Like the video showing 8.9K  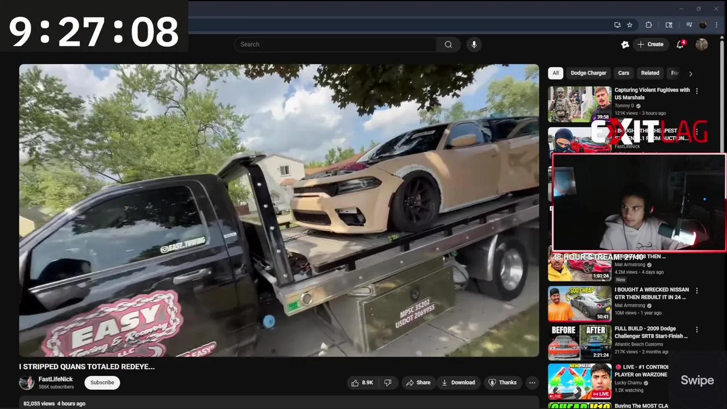tap(362, 382)
